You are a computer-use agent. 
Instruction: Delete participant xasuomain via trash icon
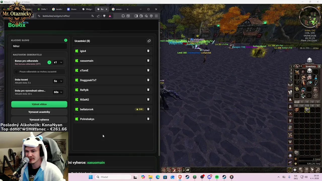pos(148,61)
